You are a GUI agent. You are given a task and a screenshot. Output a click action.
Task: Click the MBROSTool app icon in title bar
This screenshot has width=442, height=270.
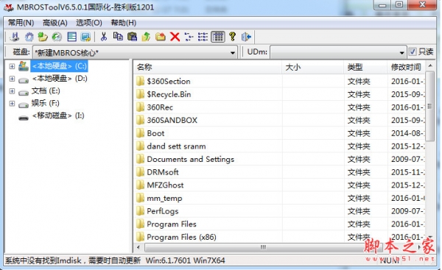(8, 7)
